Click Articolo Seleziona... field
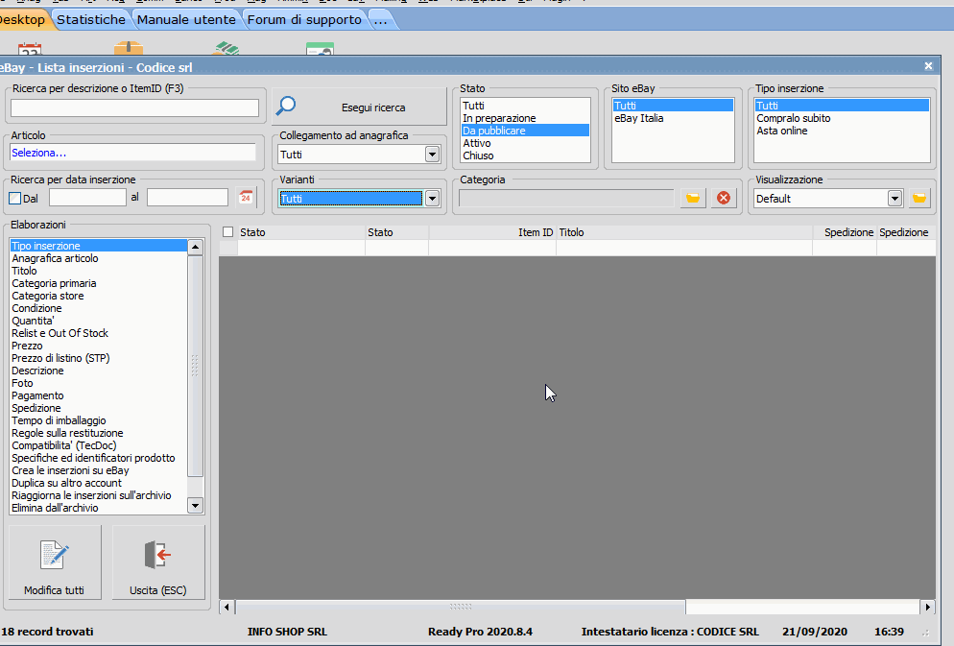 click(133, 153)
